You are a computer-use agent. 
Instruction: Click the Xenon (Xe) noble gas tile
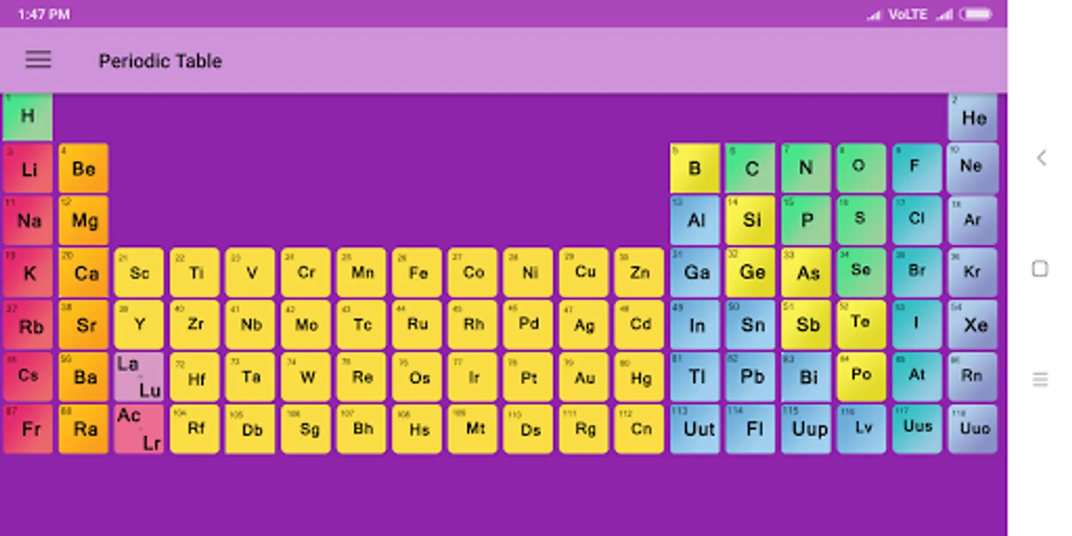click(x=972, y=325)
